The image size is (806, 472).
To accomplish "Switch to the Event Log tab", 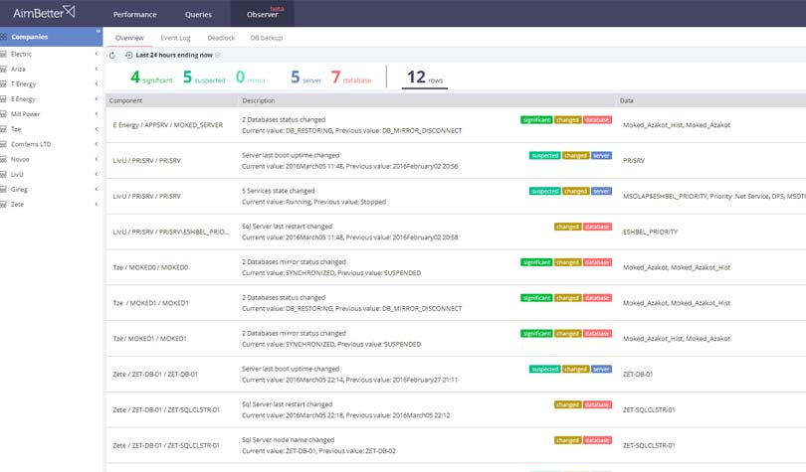I will click(x=175, y=38).
